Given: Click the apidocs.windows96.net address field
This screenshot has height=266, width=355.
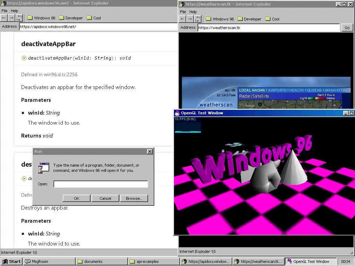Looking at the screenshot, I should (98, 27).
